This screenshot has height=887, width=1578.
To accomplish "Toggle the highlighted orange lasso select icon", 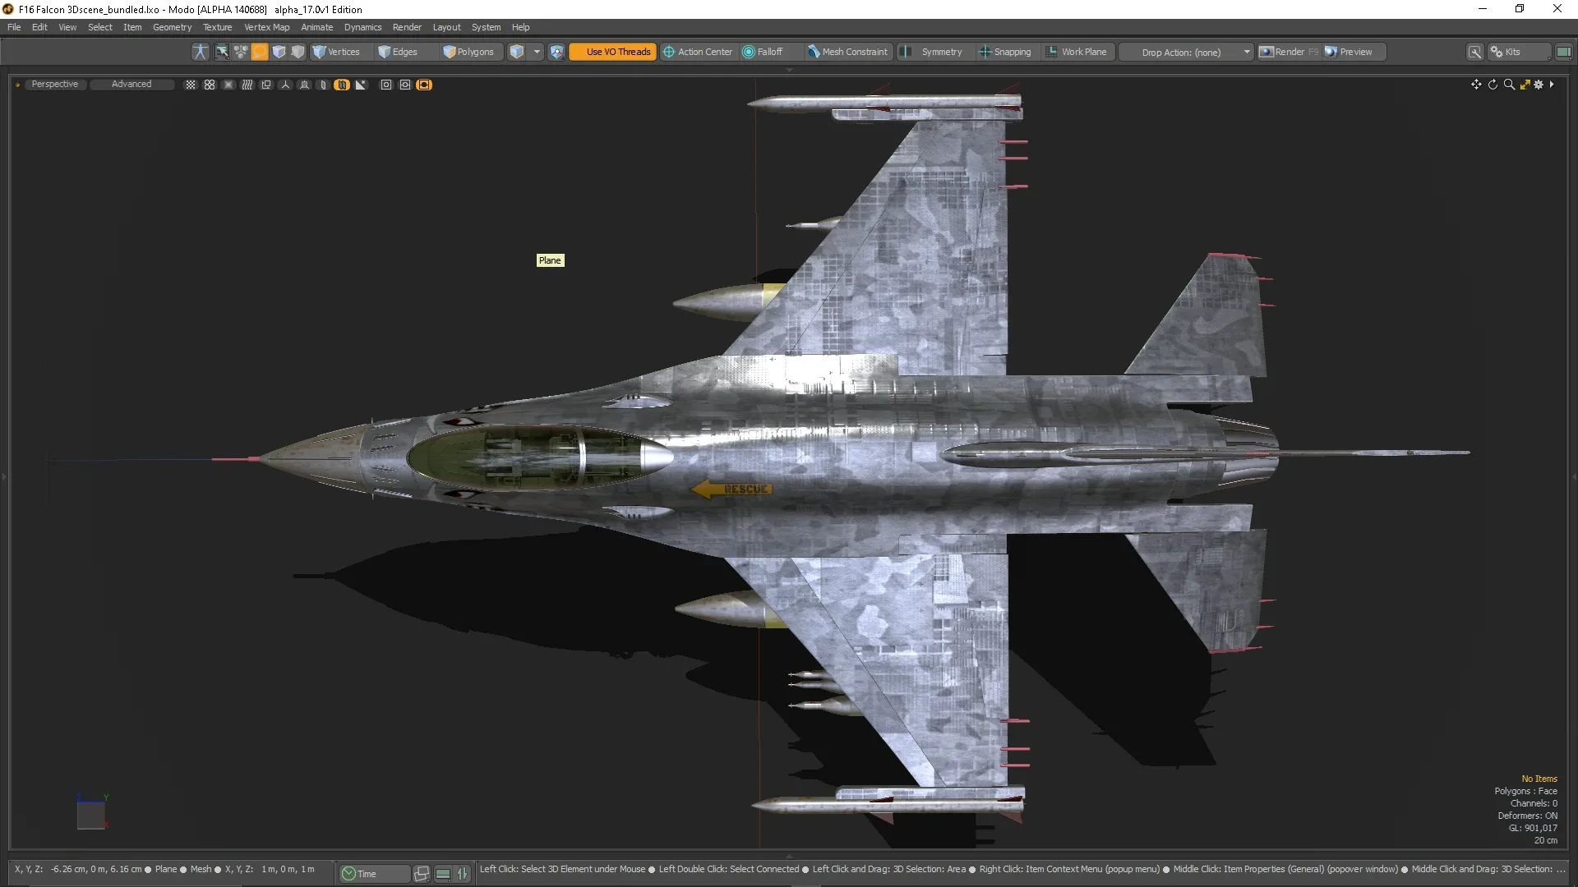I will [260, 52].
